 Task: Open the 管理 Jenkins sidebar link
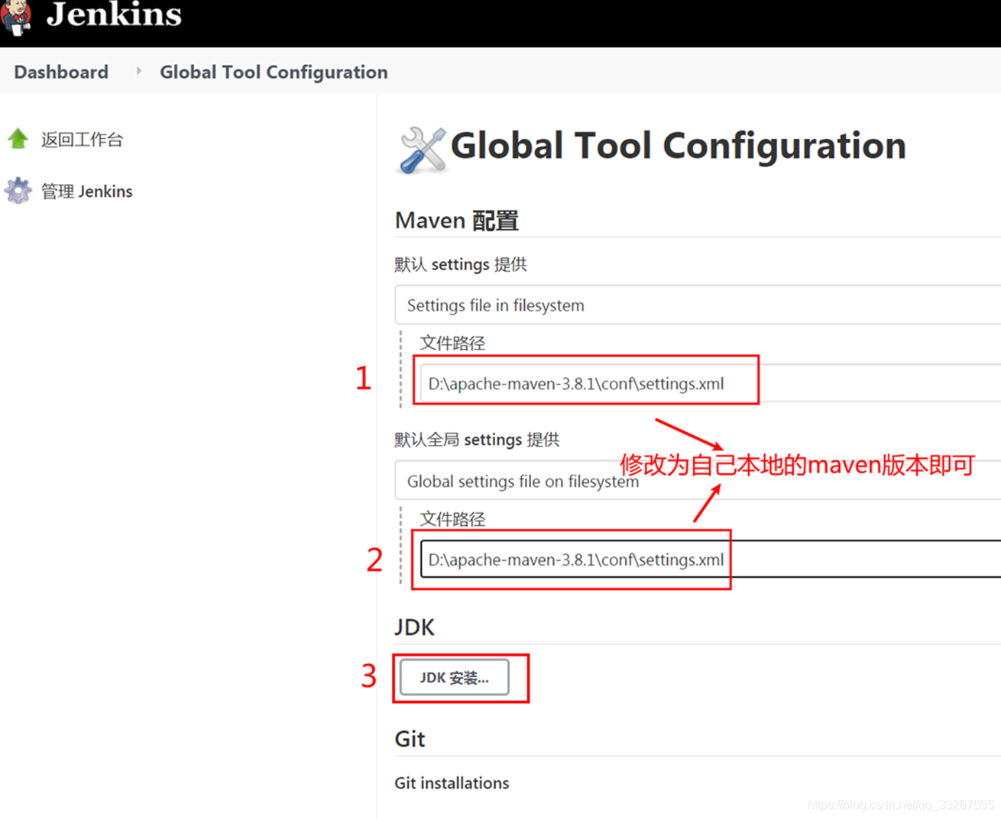click(x=86, y=192)
